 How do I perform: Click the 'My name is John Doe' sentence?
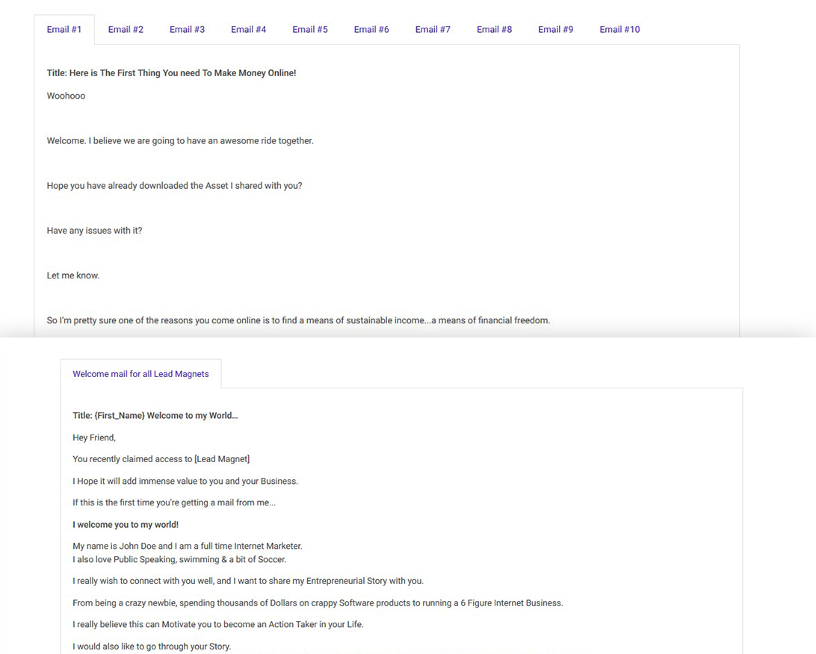(x=187, y=546)
